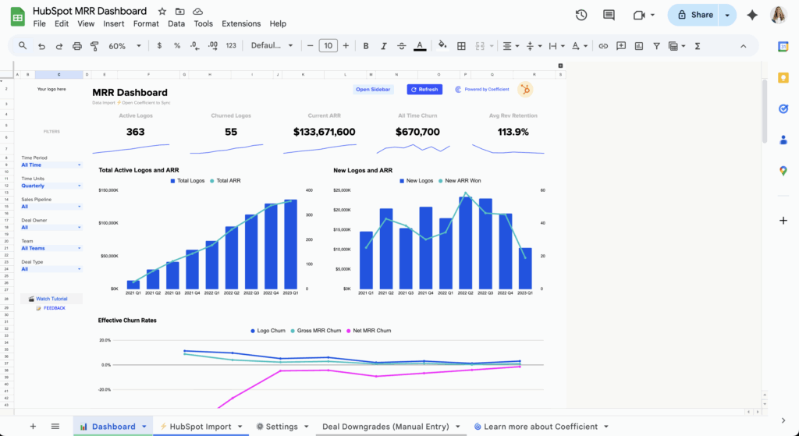Open the Data menu
Viewport: 799px width, 436px height.
click(x=176, y=23)
